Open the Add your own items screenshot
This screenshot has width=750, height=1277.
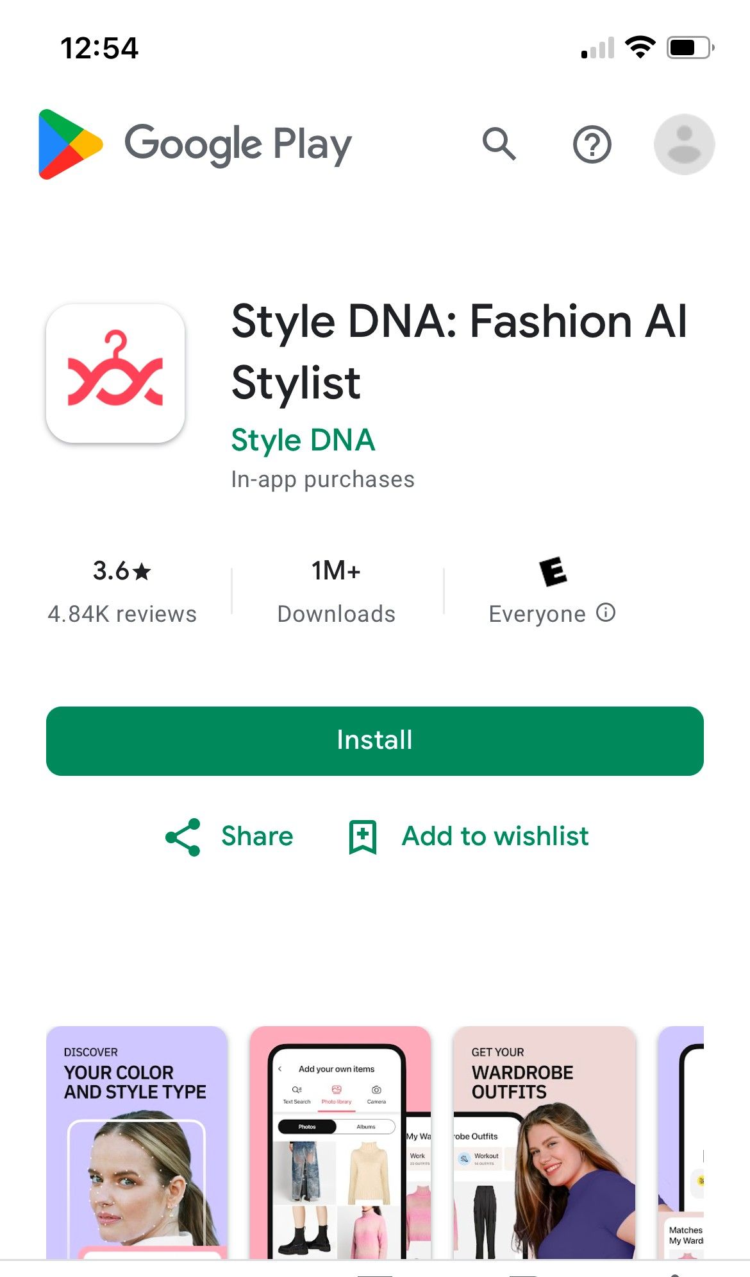pyautogui.click(x=340, y=1142)
